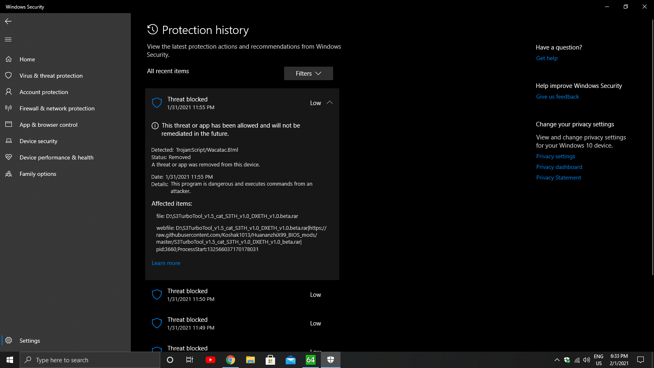The image size is (654, 368).
Task: Click the App & browser control window icon
Action: [9, 125]
